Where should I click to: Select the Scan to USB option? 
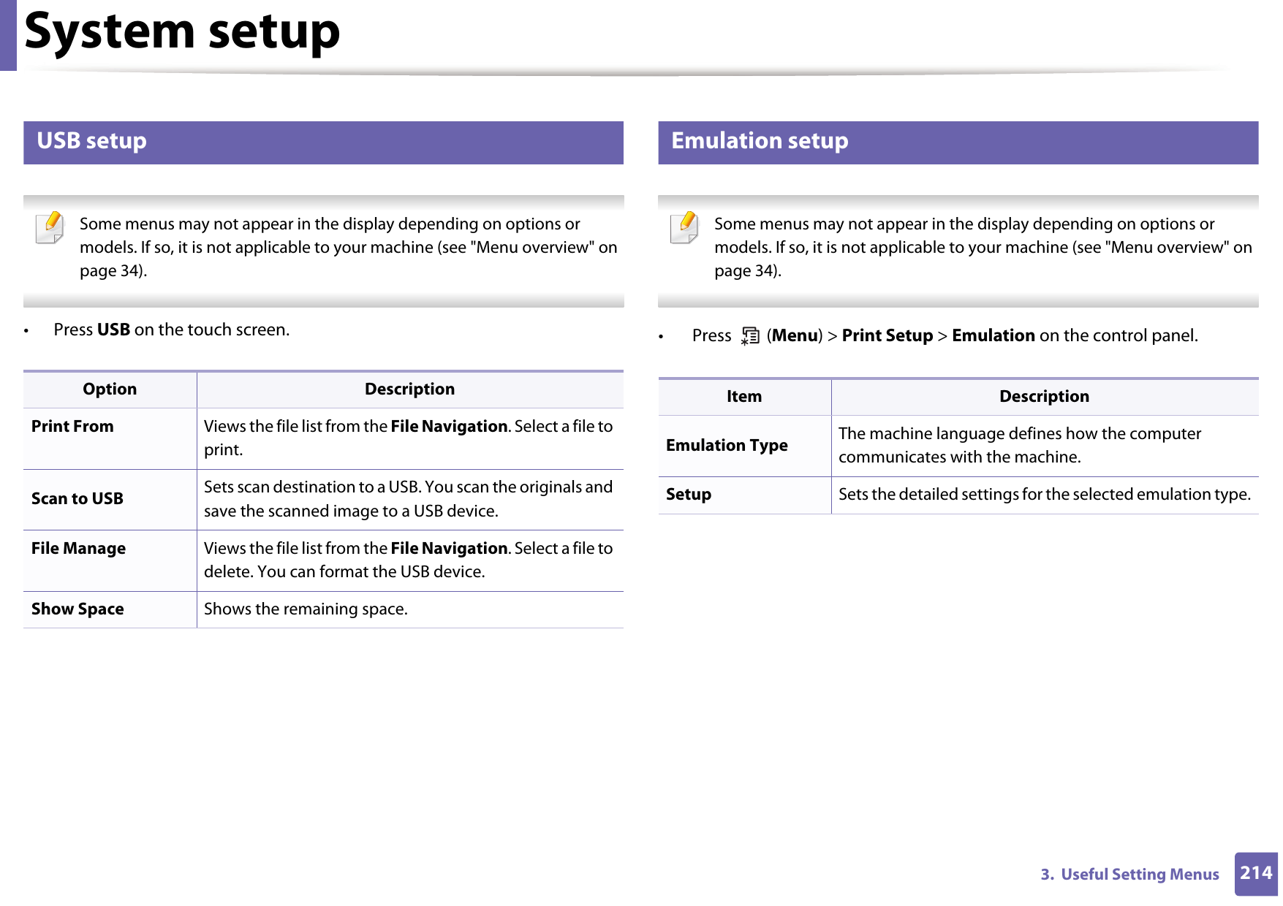77,499
